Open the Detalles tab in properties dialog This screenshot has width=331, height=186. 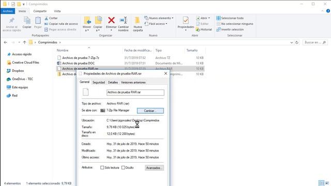click(113, 83)
